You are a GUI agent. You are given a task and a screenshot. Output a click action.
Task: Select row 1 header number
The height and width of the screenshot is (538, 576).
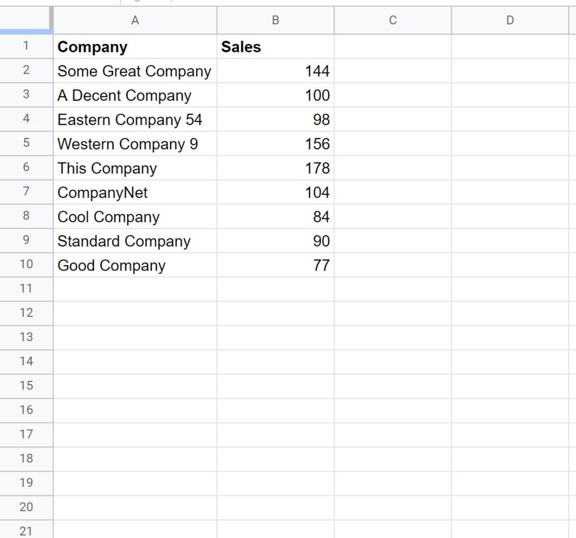click(26, 46)
